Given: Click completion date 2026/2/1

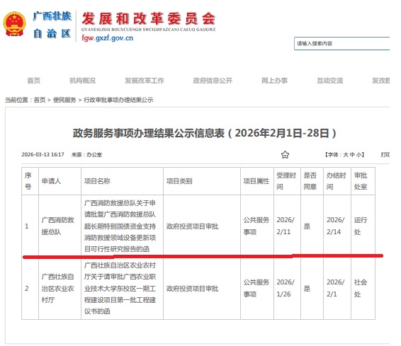Looking at the screenshot, I should 336,288.
